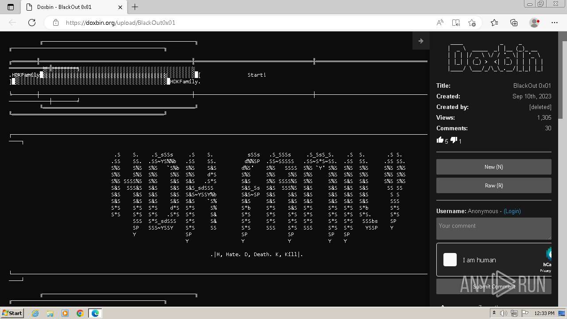Close the Doxbin BlackOut 0x01 tab
Screen dimensions: 567x319
pos(120,7)
